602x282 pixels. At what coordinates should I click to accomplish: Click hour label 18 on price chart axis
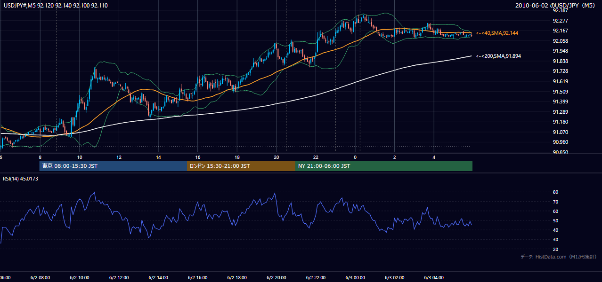coord(237,157)
